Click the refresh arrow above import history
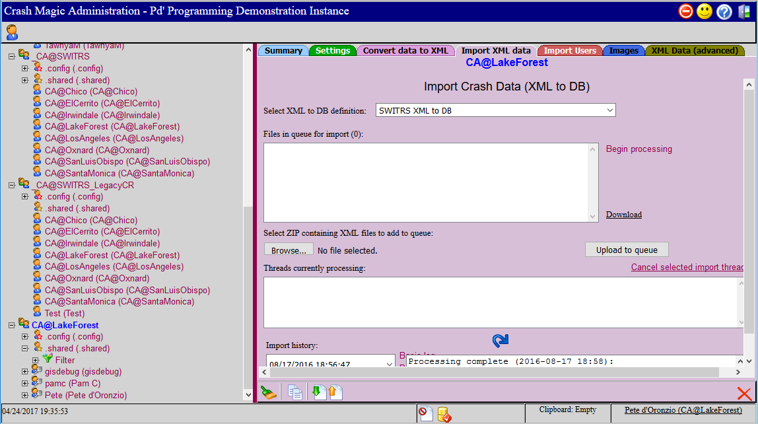758x424 pixels. 500,340
